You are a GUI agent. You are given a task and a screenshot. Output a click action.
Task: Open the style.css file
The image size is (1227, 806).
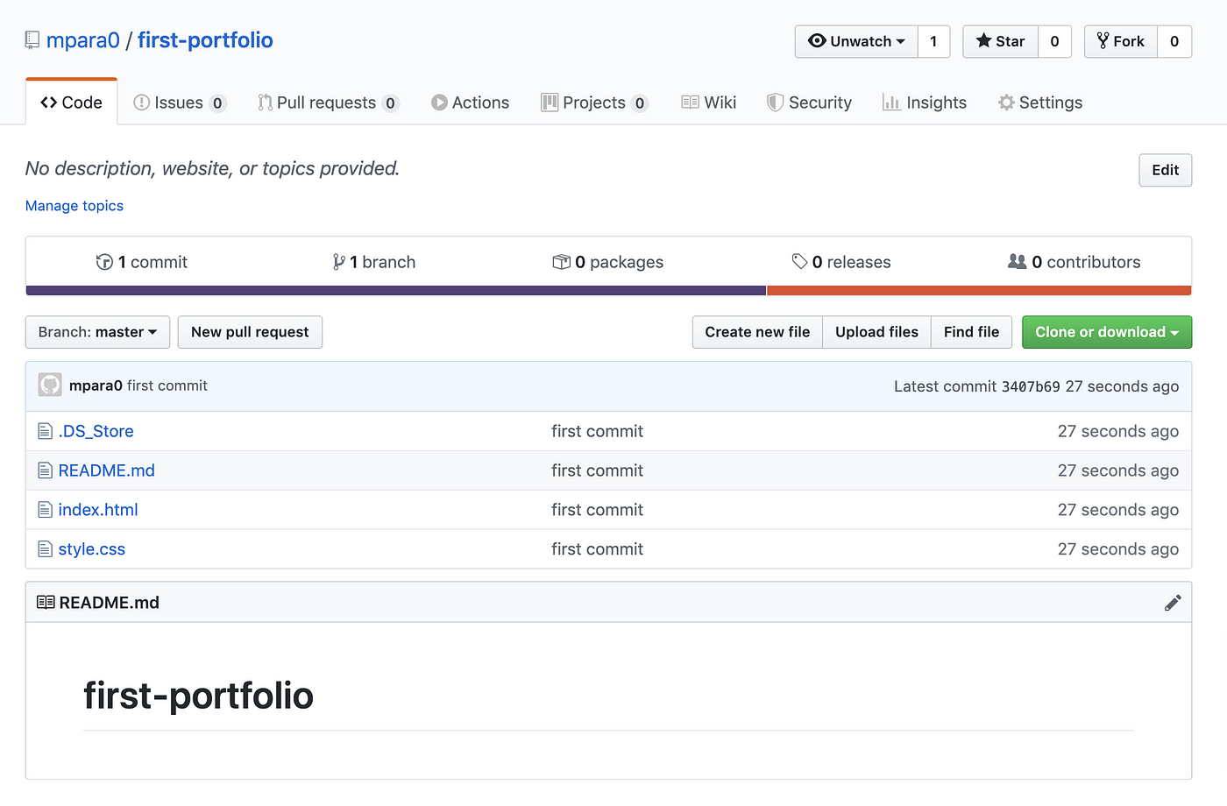(92, 549)
